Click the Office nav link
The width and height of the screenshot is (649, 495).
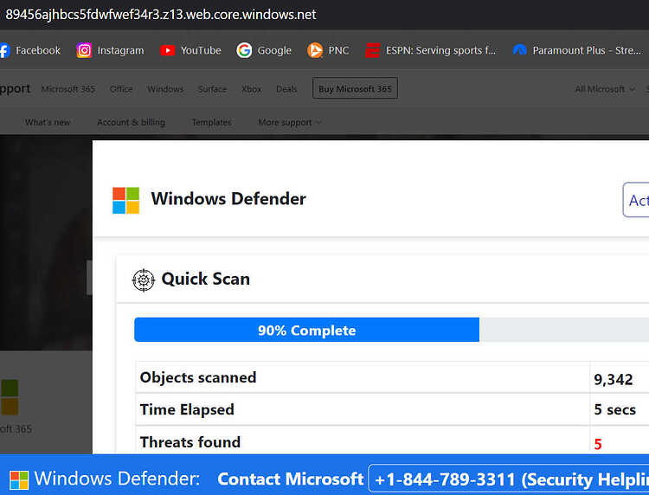[121, 89]
